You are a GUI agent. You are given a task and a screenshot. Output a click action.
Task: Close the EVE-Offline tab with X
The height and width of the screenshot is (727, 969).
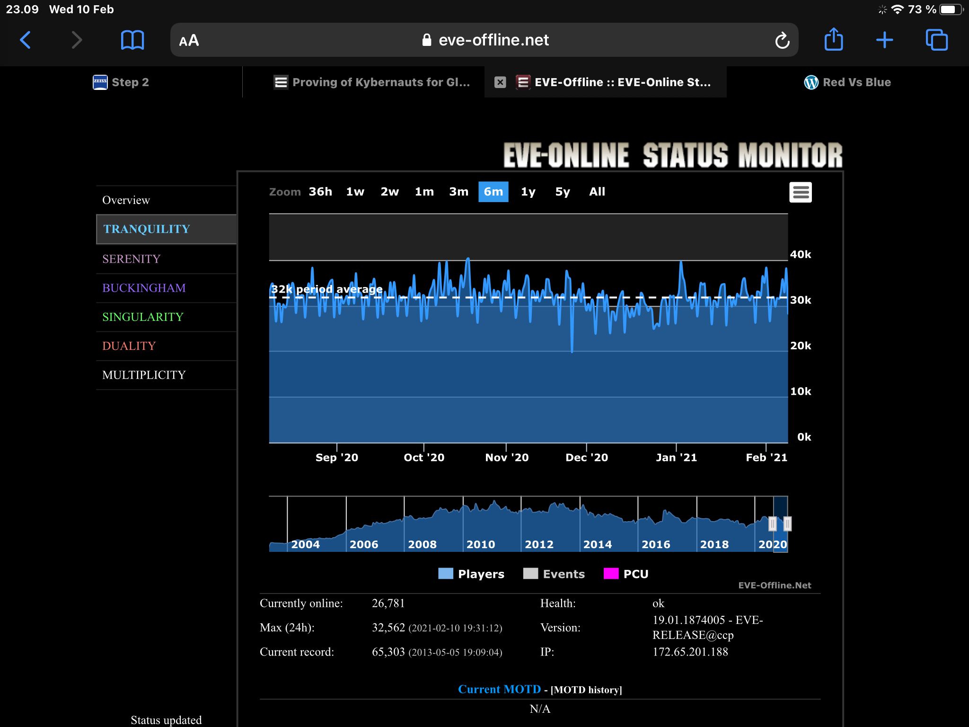pyautogui.click(x=500, y=82)
